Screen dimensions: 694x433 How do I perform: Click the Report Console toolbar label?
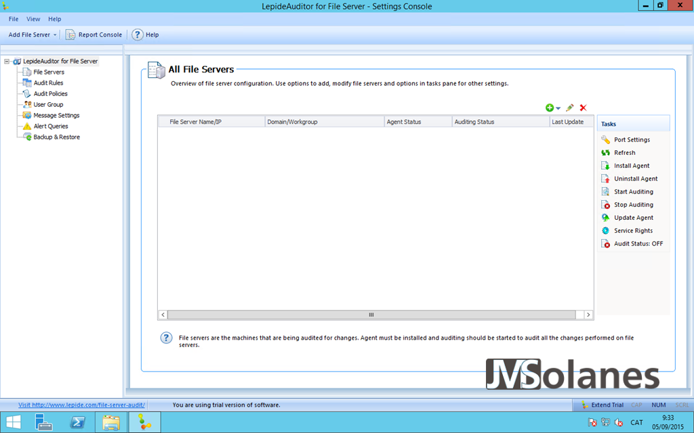click(100, 35)
